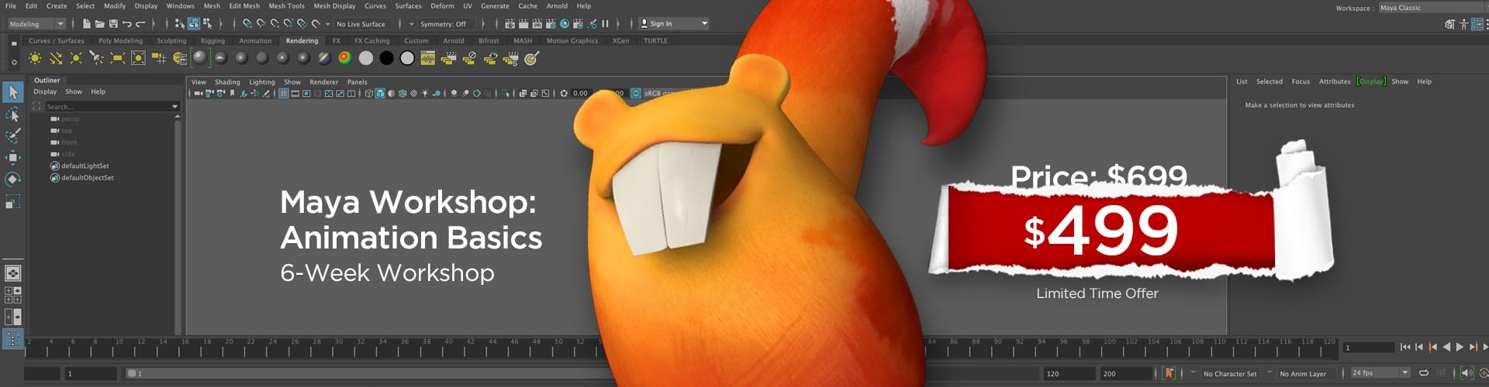Choose the Paint selection tool
Screen dimensions: 1489x387
(x=12, y=135)
